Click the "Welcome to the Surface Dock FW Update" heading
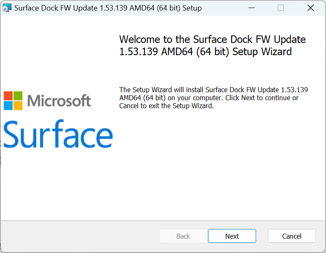Image resolution: width=326 pixels, height=253 pixels. point(212,45)
